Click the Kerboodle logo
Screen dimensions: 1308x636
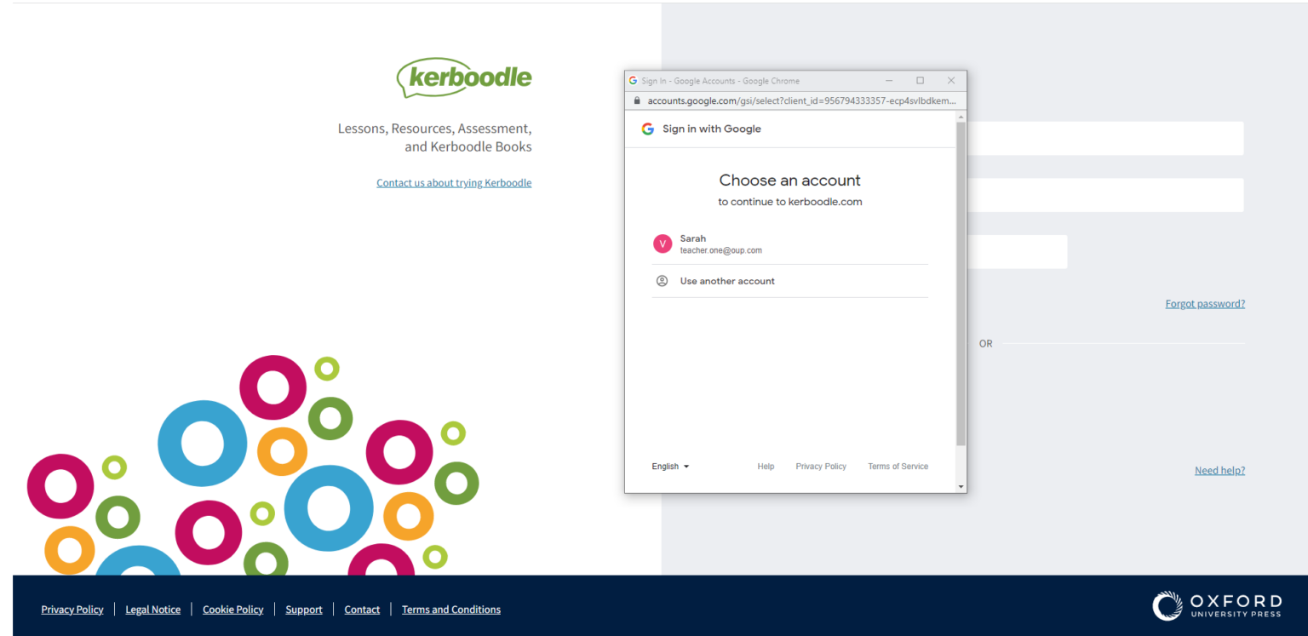pos(464,77)
